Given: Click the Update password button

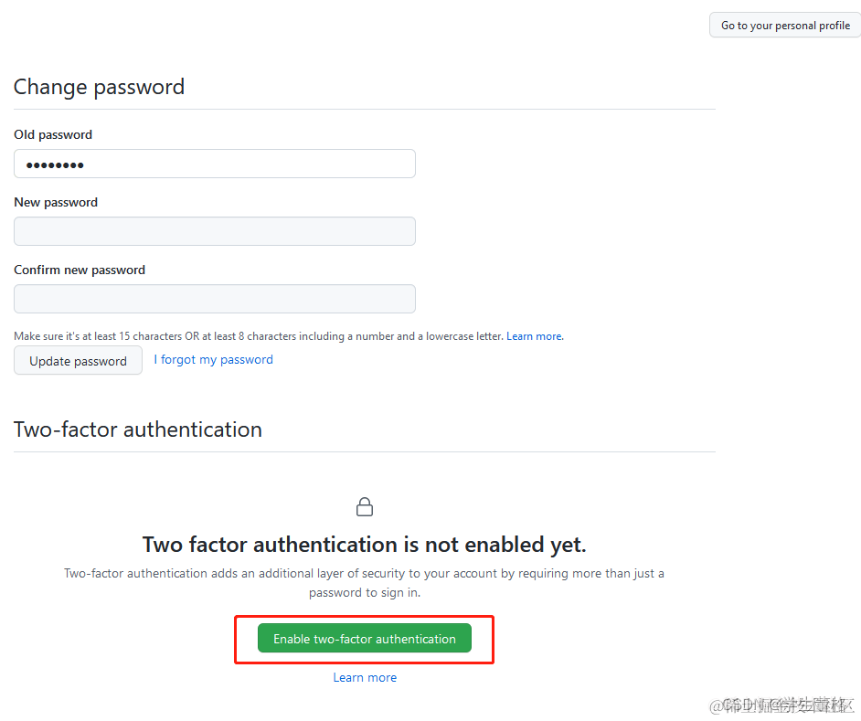Looking at the screenshot, I should pos(78,361).
